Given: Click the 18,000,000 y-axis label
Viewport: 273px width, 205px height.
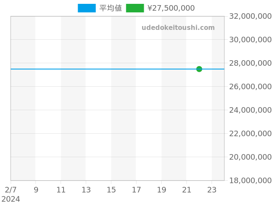Looking at the screenshot, I should coord(250,181).
